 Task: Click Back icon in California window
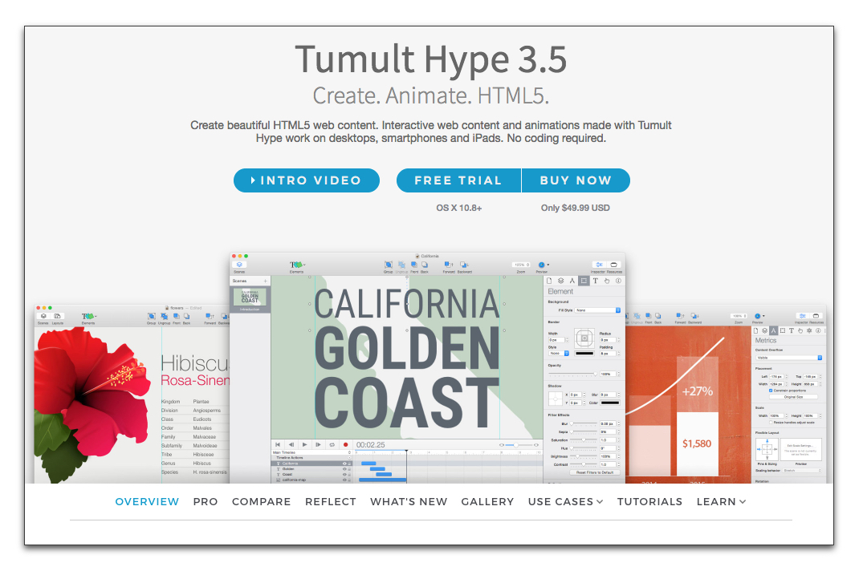coord(425,265)
